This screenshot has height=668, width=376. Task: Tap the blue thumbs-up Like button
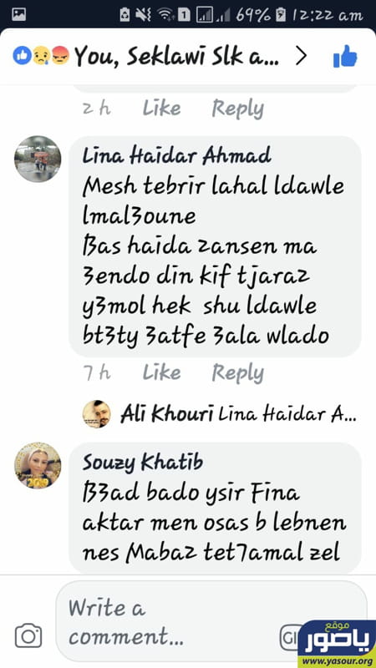click(x=345, y=56)
